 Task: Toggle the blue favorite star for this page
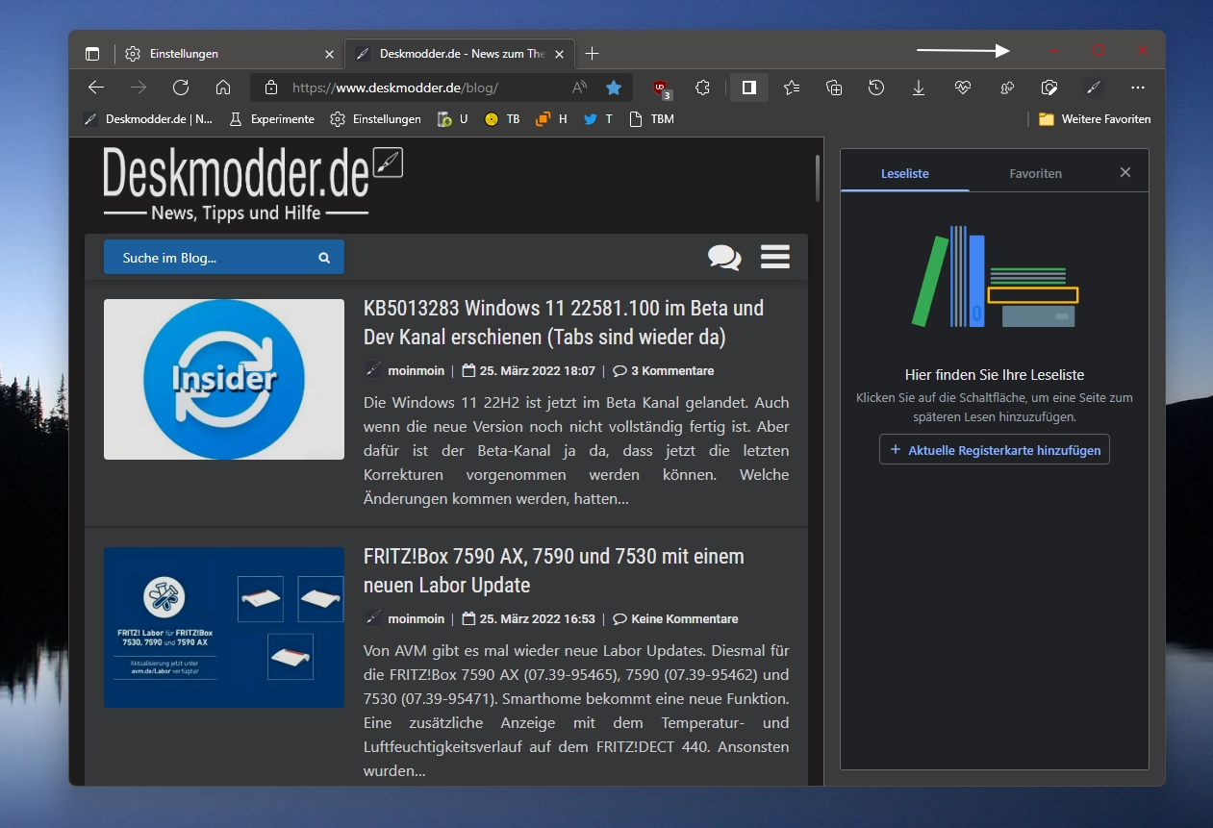click(614, 88)
